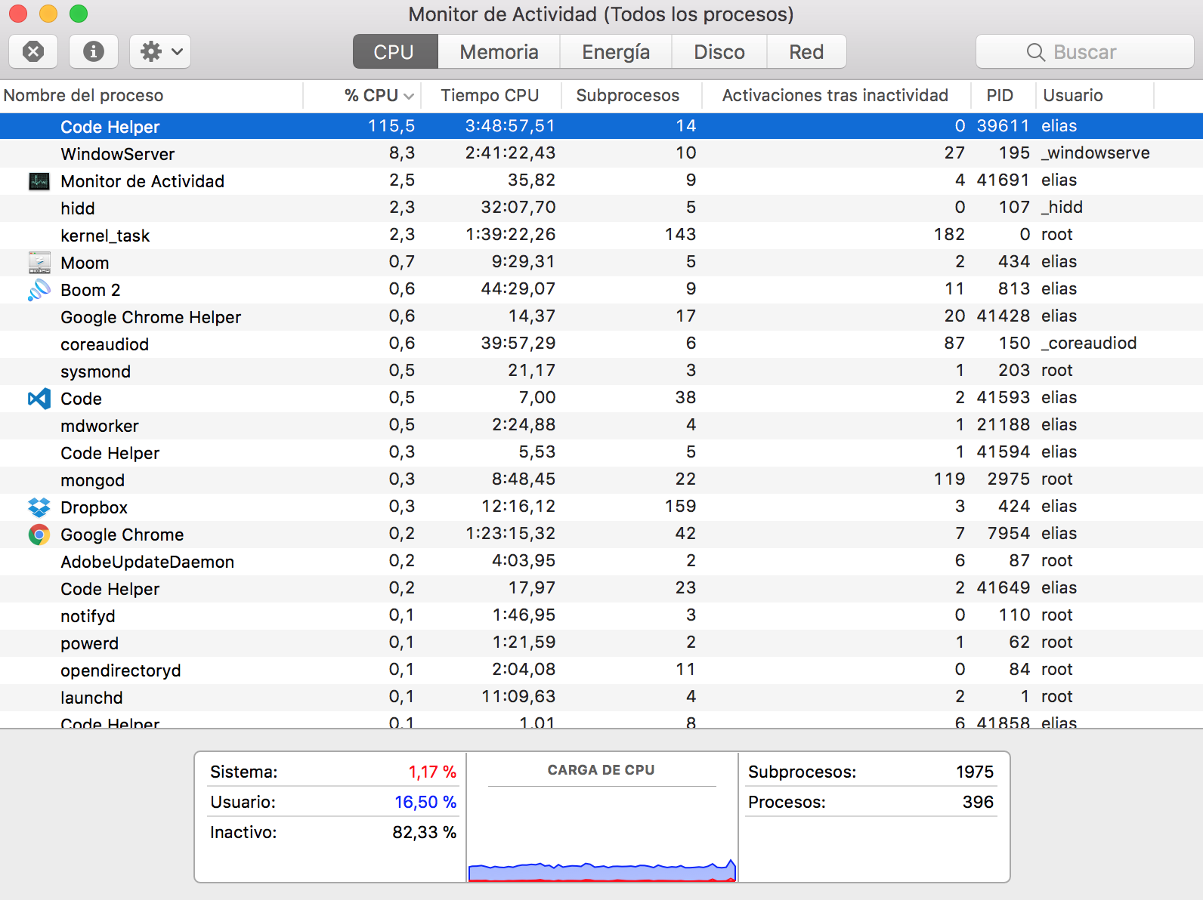Click the quit process X button
This screenshot has height=900, width=1203.
[33, 51]
